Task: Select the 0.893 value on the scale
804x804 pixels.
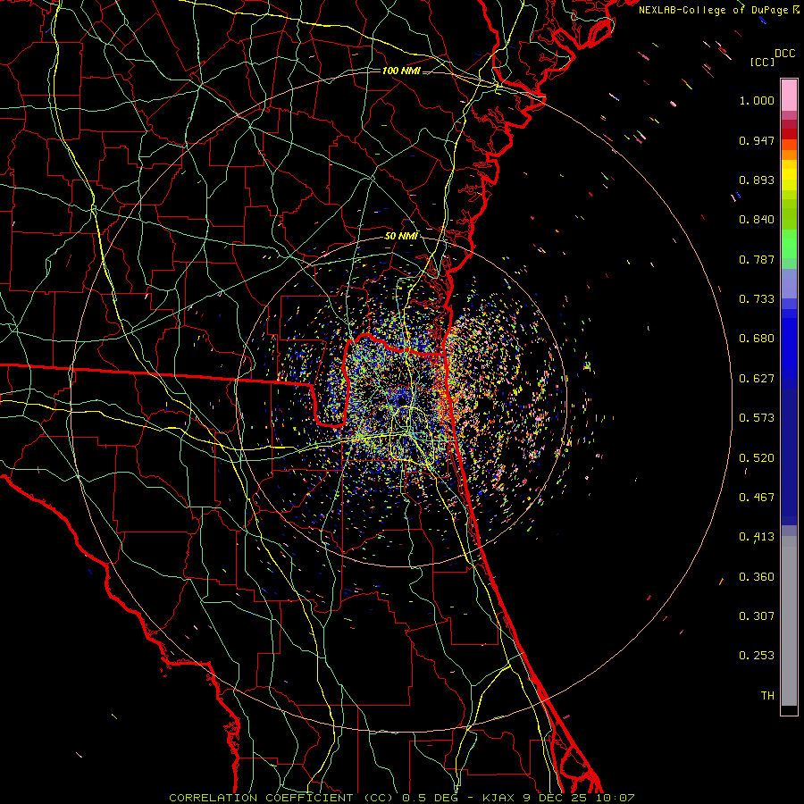Action: [757, 180]
